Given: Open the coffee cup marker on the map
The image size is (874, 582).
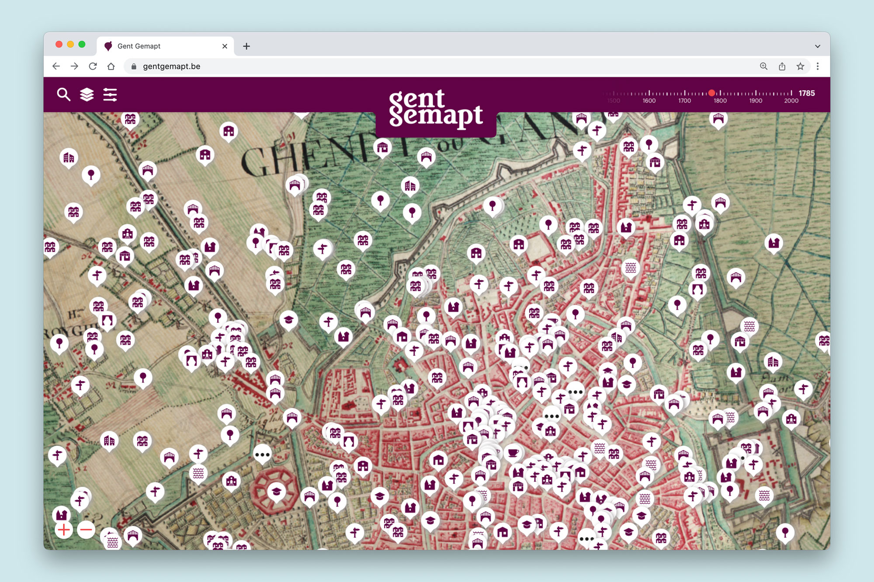Looking at the screenshot, I should coord(513,453).
